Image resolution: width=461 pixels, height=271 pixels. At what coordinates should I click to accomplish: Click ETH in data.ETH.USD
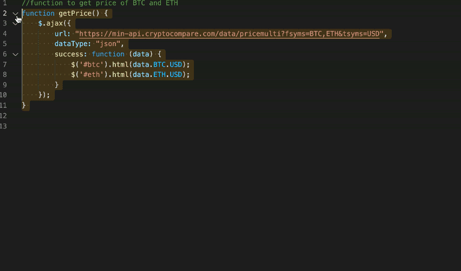tap(159, 74)
